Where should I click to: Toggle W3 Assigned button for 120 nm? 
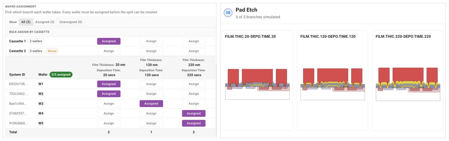point(151,104)
